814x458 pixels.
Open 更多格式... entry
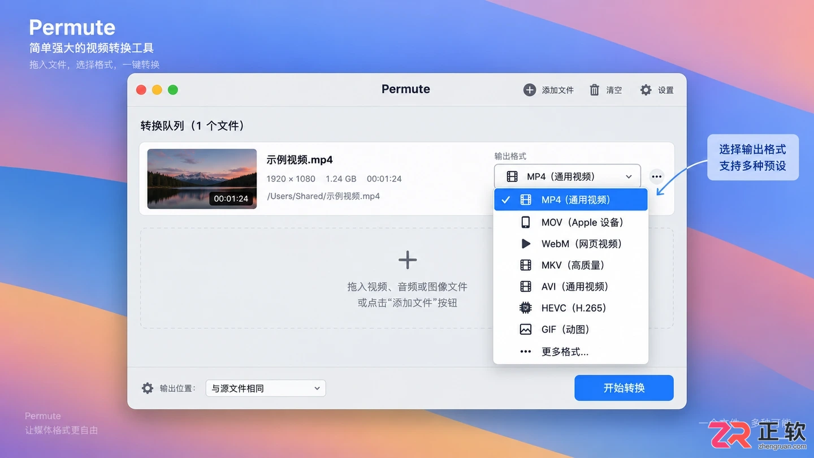coord(571,352)
